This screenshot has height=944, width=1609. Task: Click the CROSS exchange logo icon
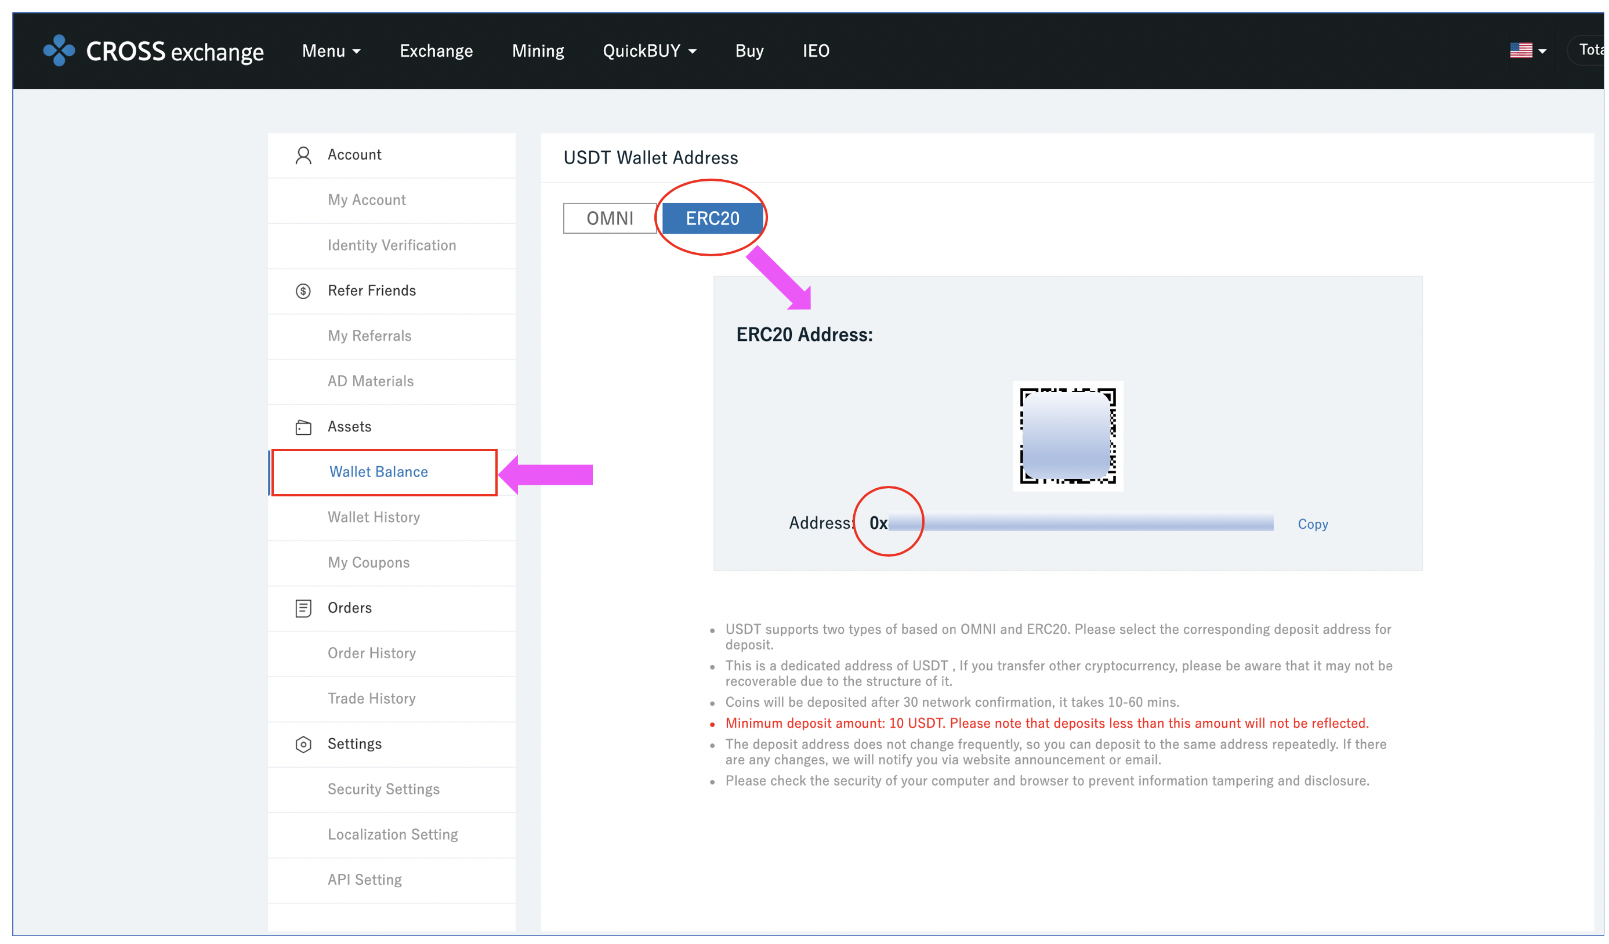pos(59,50)
